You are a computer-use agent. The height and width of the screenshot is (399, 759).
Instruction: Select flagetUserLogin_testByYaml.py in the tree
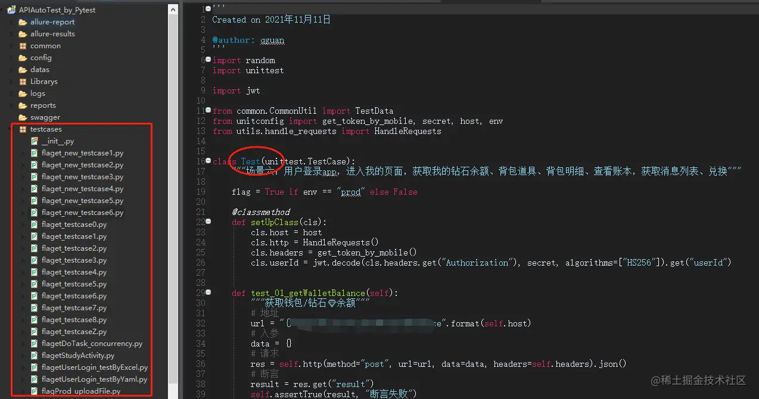[94, 379]
